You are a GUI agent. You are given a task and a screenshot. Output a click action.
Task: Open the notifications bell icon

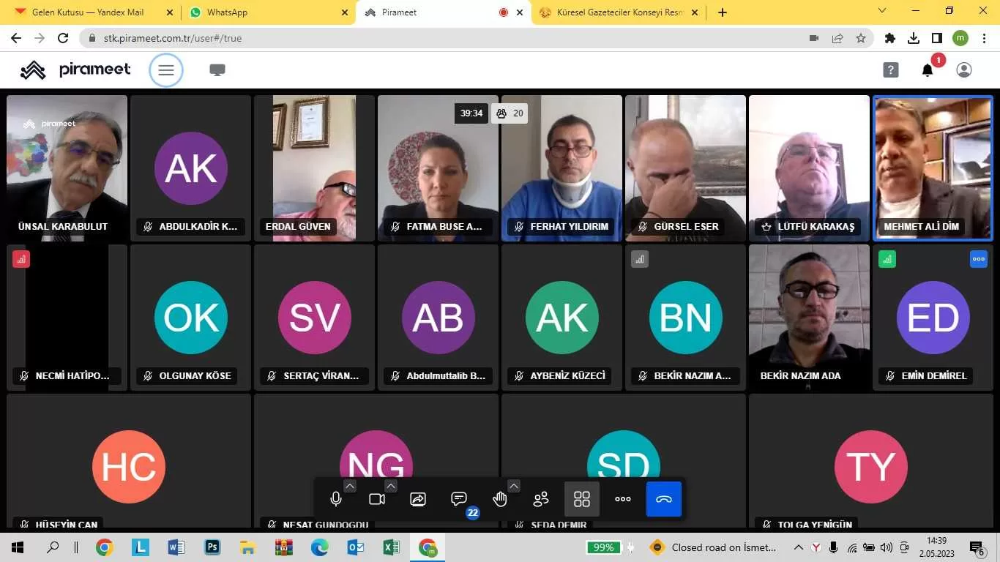coord(928,70)
